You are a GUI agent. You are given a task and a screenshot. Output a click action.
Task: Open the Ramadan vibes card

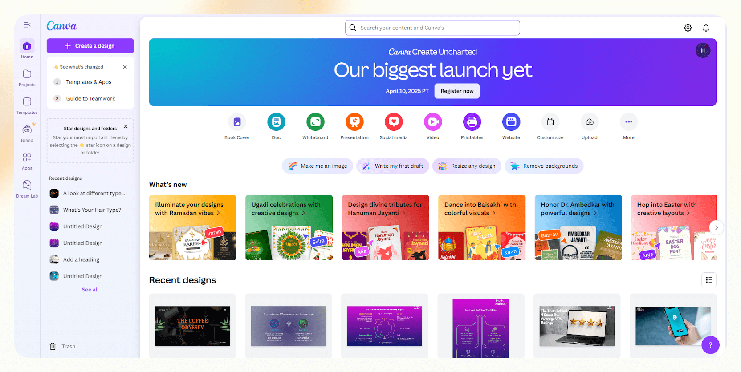[x=193, y=227]
